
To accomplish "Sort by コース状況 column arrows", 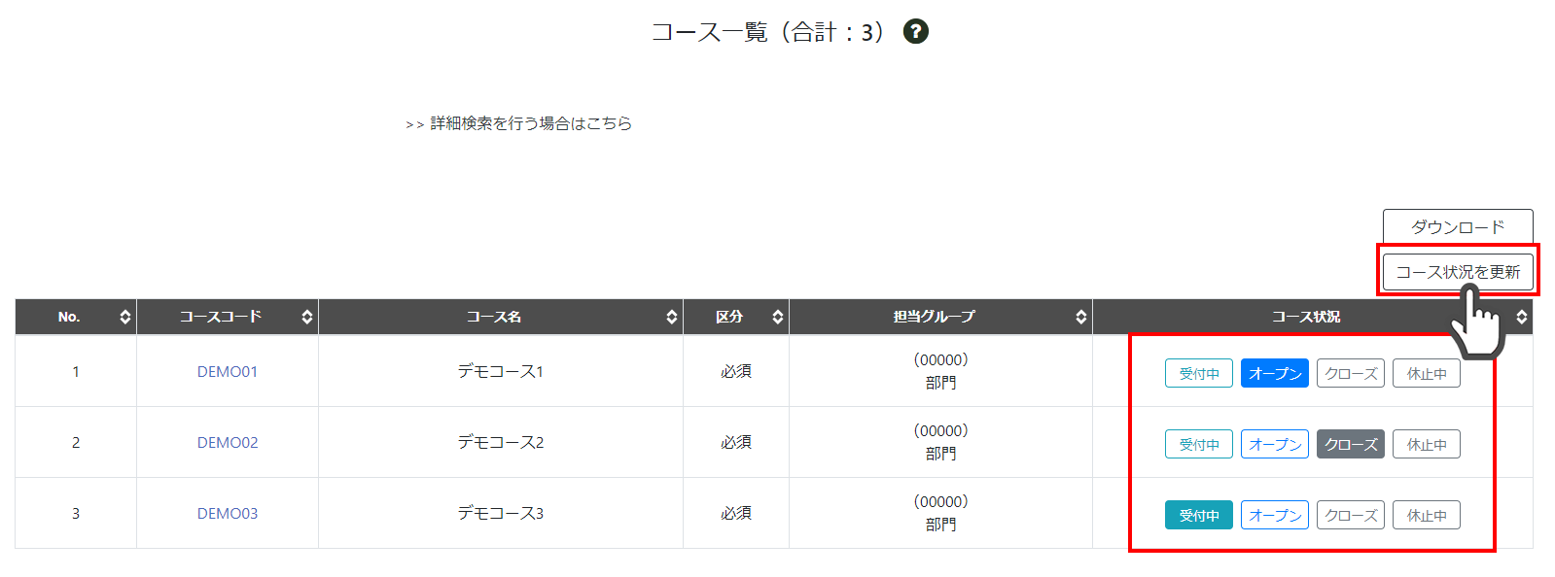I will click(1521, 317).
